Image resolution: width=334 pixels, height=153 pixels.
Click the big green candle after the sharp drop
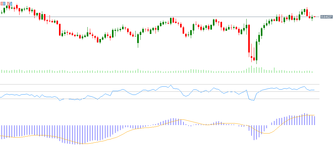coord(257,51)
